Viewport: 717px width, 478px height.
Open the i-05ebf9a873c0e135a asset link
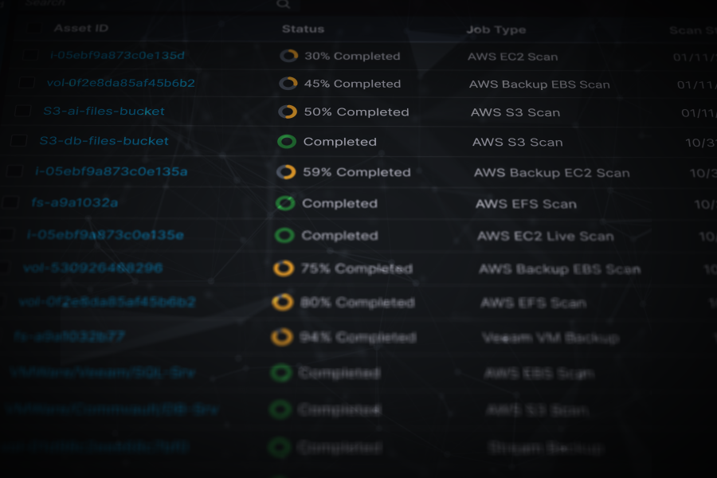coord(112,170)
